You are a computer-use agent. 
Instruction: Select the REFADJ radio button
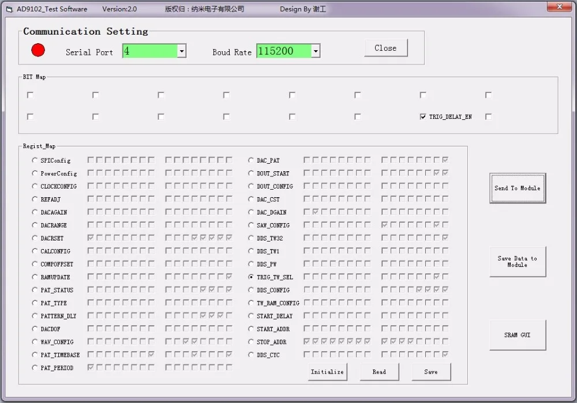(35, 199)
